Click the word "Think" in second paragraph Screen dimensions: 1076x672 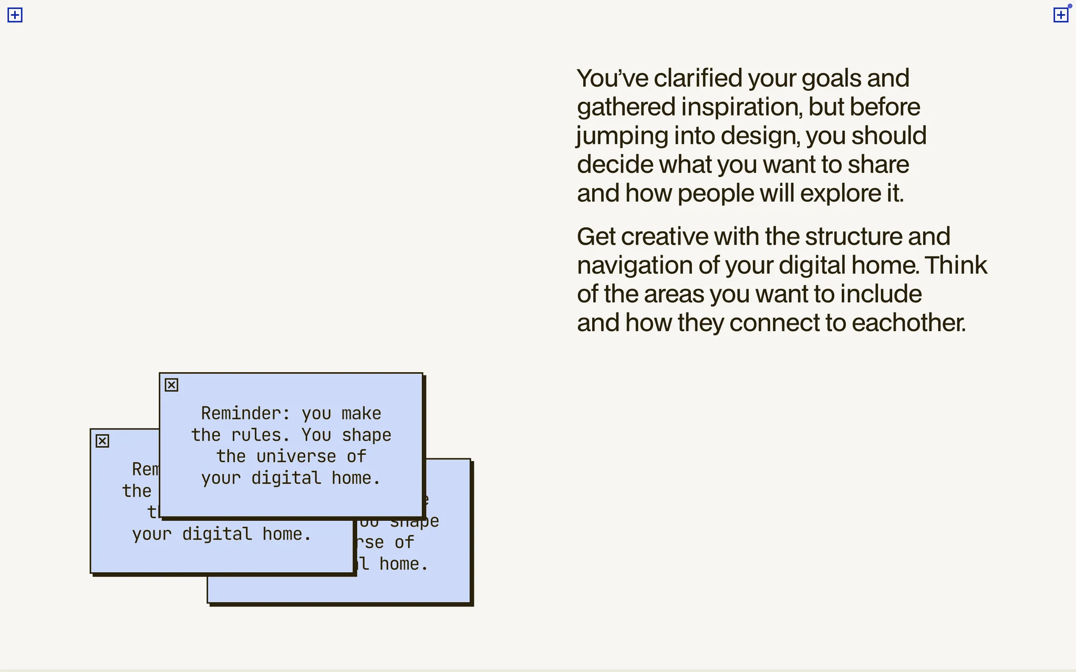point(956,266)
